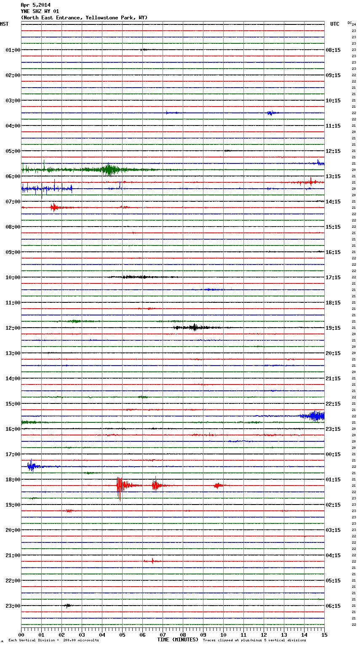Click the 05:15 UTC time label
The height and width of the screenshot is (646, 358).
333,581
